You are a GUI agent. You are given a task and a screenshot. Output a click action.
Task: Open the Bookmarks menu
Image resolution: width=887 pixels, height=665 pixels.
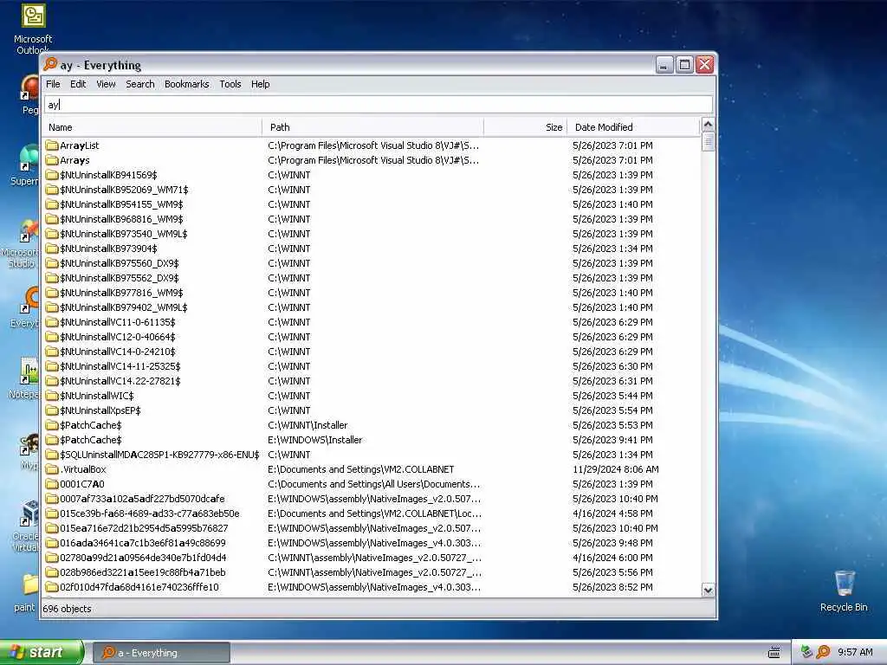tap(187, 84)
